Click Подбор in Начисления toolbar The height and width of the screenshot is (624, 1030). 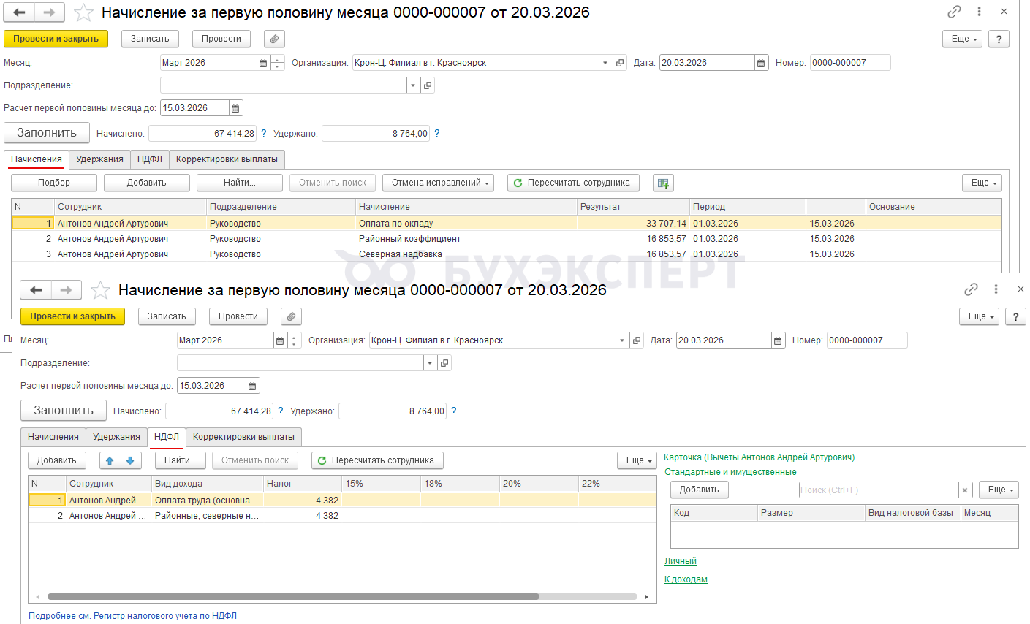point(54,183)
